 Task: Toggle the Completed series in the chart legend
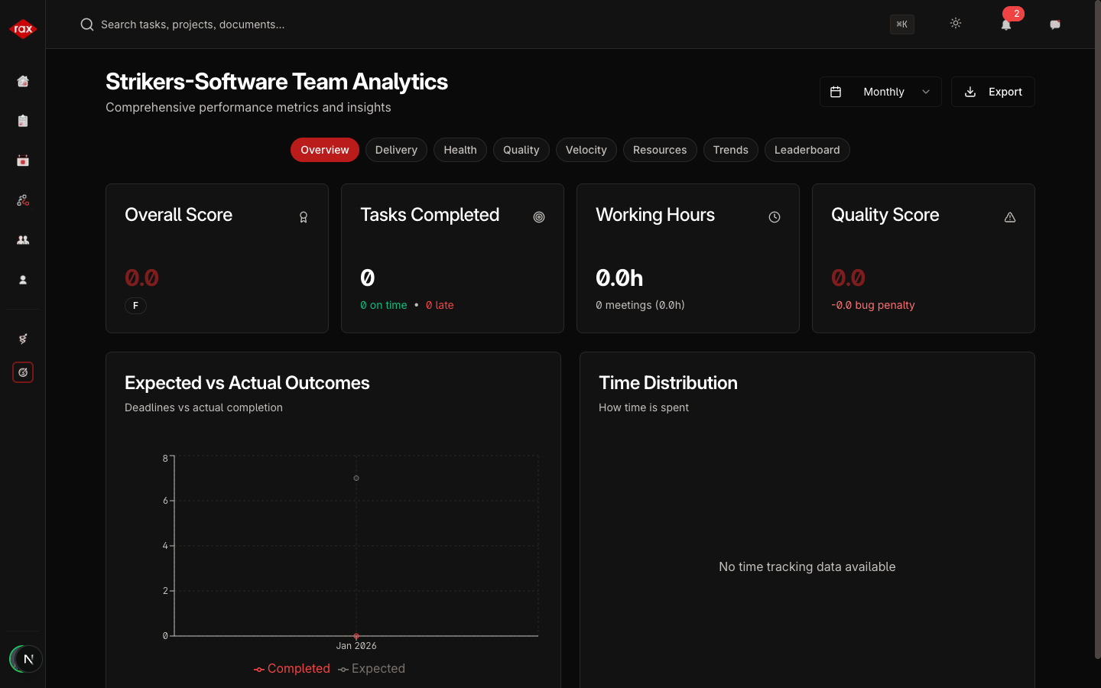[x=292, y=668]
